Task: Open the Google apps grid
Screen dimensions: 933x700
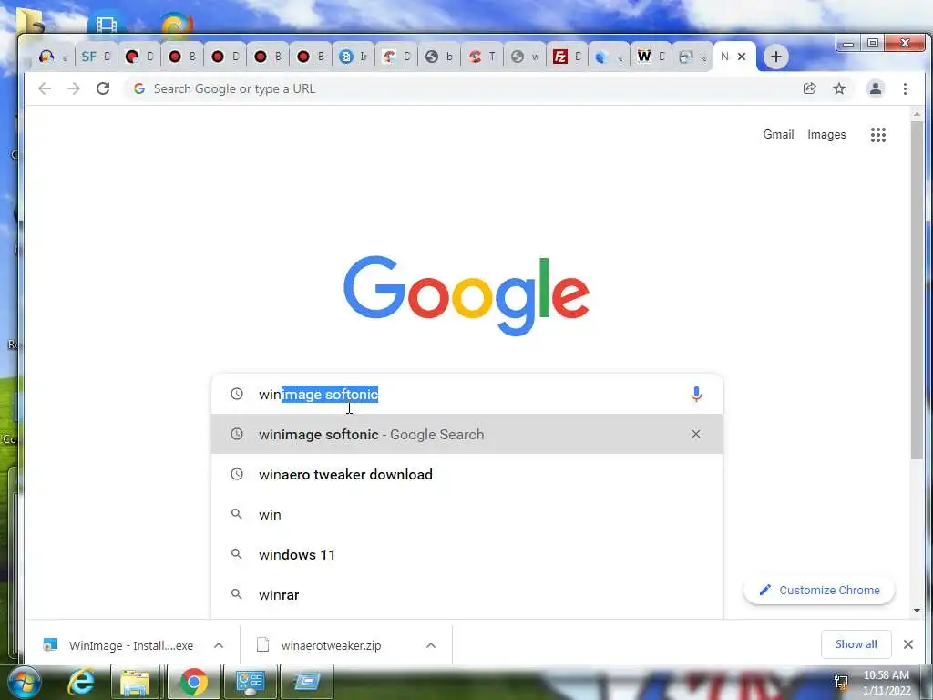Action: pyautogui.click(x=878, y=135)
